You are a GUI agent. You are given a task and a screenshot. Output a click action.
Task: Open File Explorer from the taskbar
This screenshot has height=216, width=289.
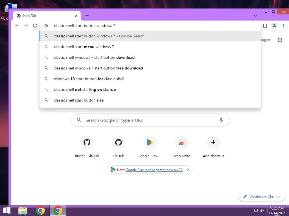[23, 210]
